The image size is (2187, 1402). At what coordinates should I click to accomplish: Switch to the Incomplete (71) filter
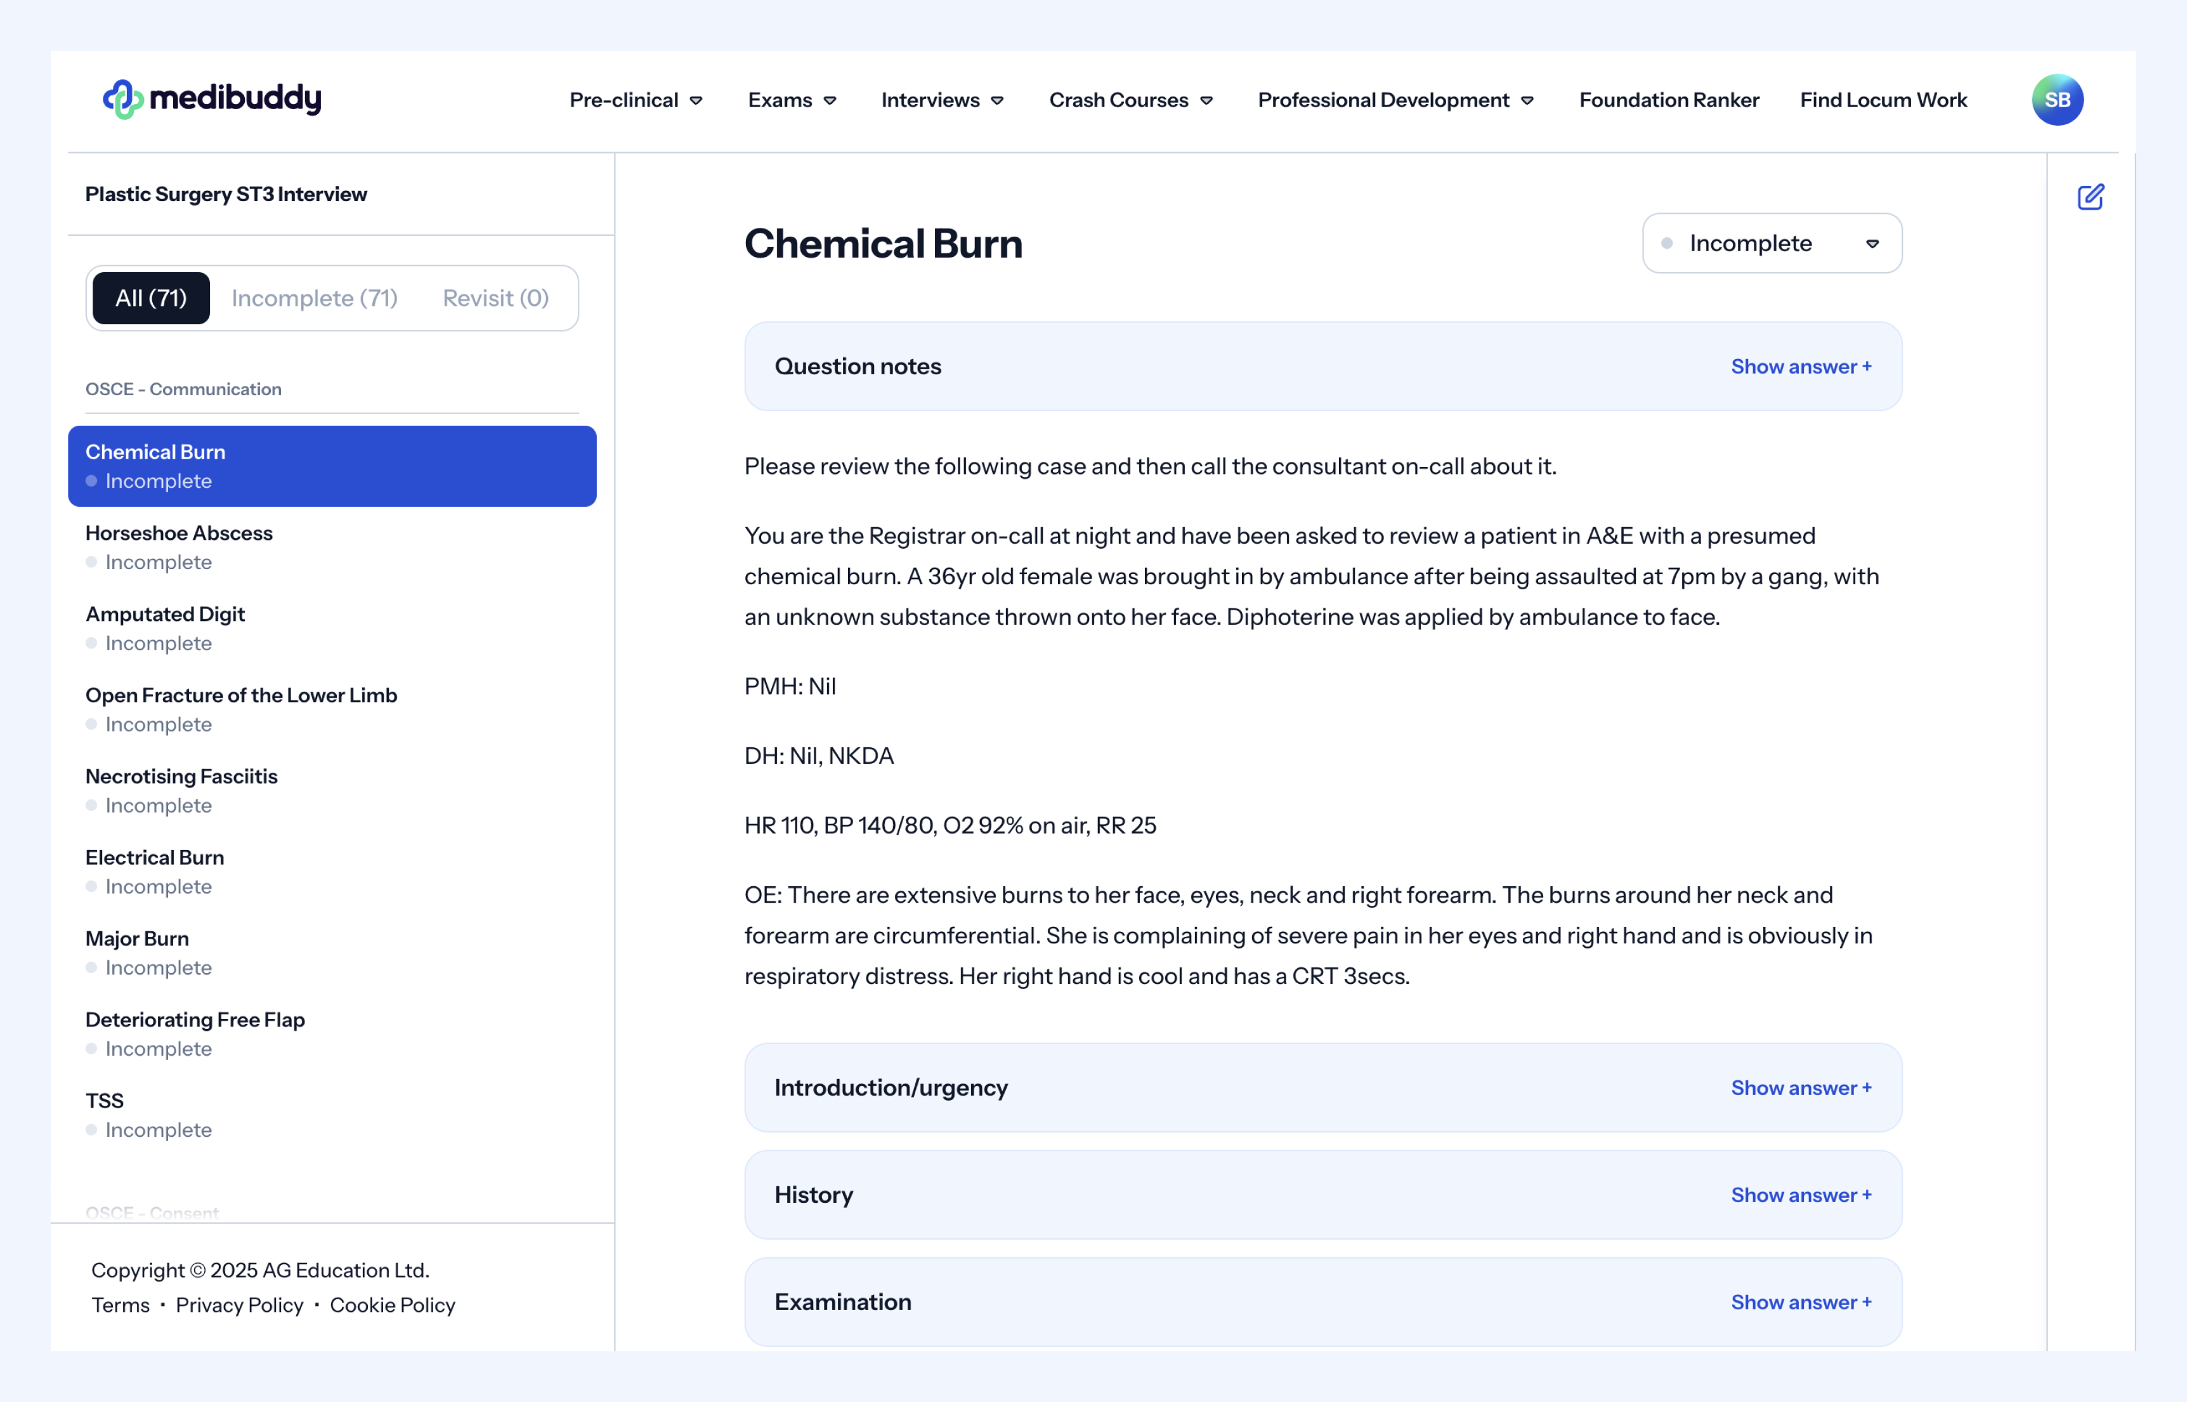click(x=314, y=298)
